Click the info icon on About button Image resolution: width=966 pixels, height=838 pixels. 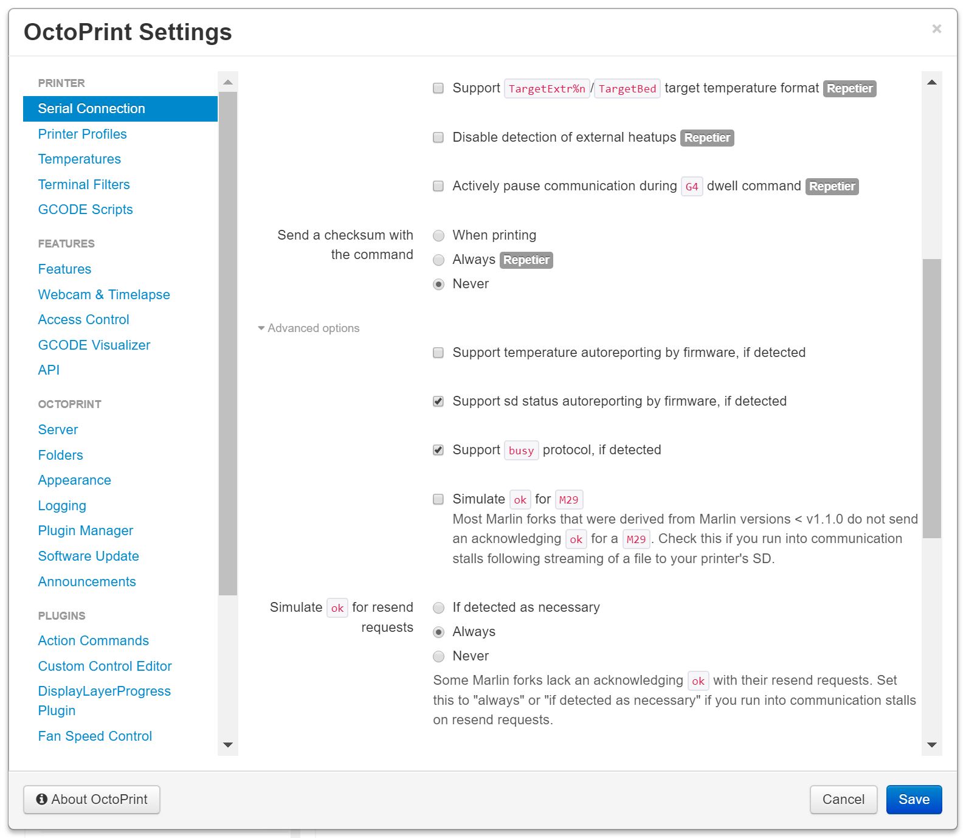(x=42, y=800)
